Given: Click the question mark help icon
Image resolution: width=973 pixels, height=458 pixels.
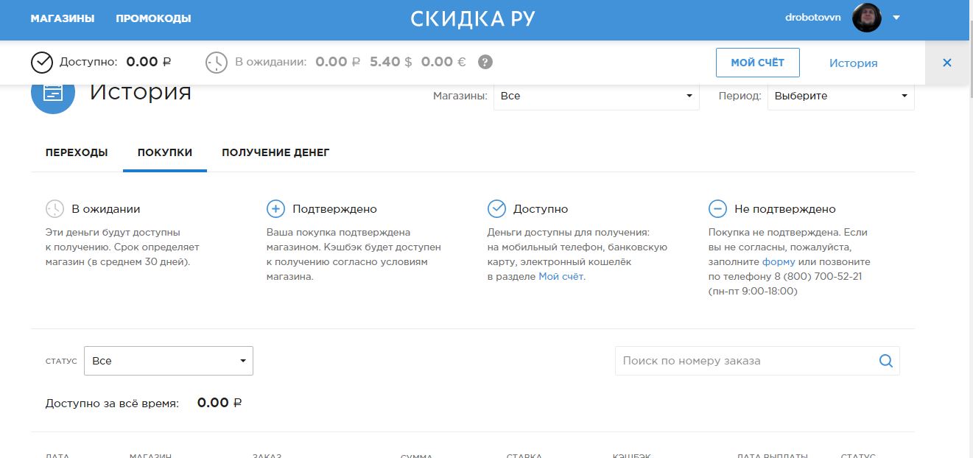Looking at the screenshot, I should click(x=485, y=62).
